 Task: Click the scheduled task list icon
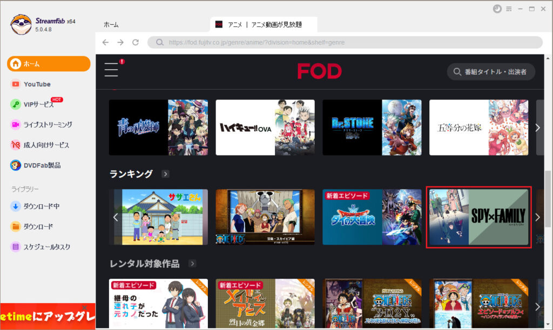16,247
